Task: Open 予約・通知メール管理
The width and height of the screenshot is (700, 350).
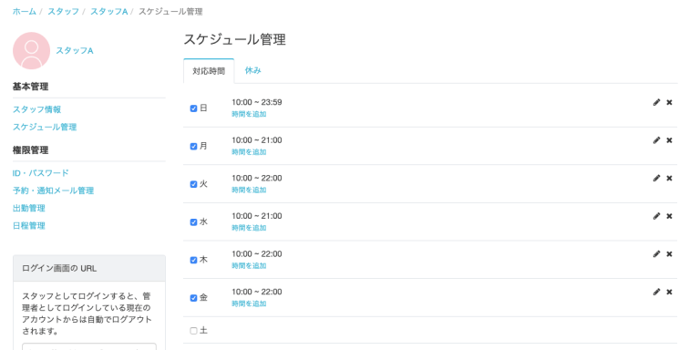Action: [x=53, y=191]
